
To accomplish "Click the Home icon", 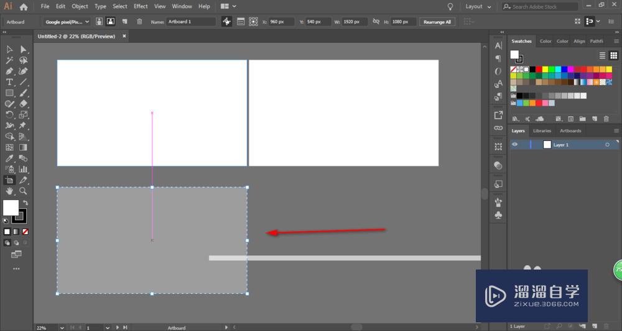I will (24, 7).
